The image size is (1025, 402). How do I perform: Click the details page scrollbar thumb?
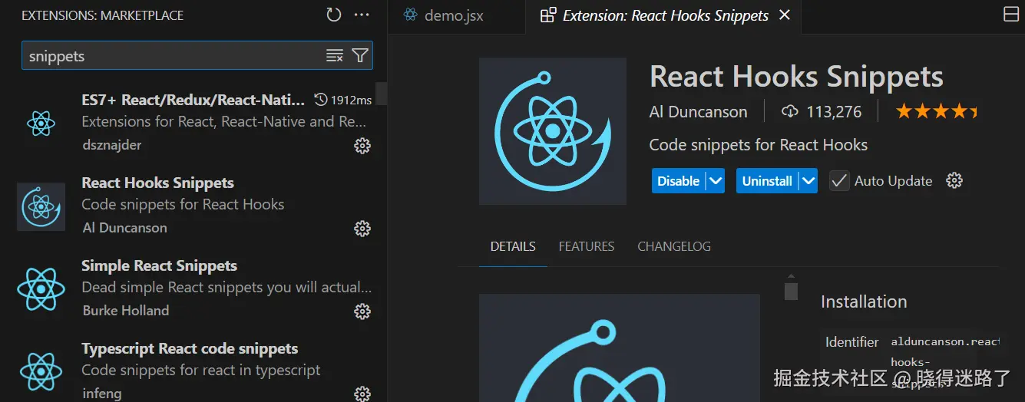tap(791, 291)
